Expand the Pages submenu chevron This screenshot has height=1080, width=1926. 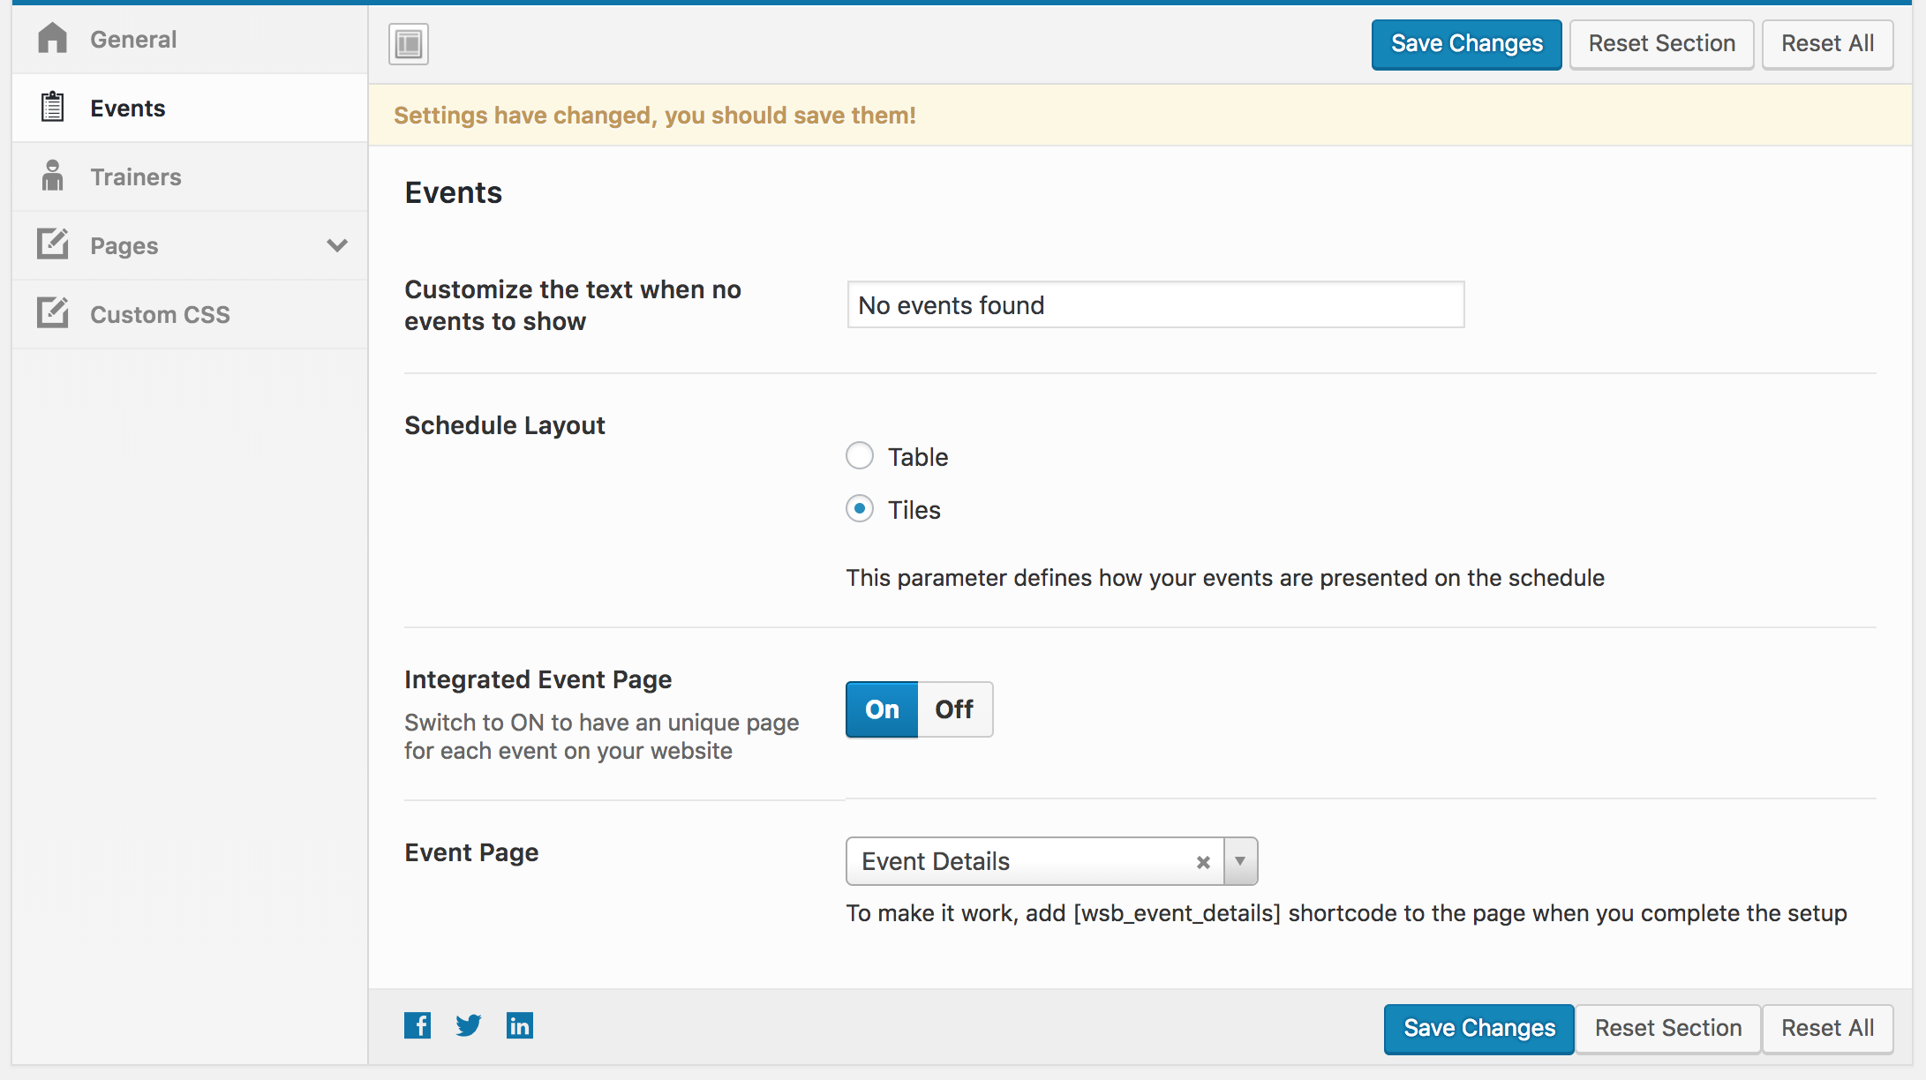337,245
